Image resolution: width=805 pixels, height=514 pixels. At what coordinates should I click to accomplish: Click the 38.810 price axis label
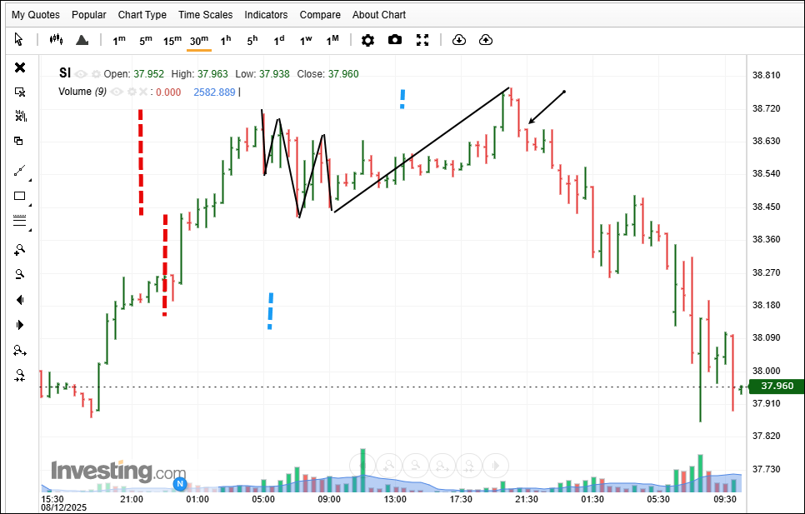766,76
